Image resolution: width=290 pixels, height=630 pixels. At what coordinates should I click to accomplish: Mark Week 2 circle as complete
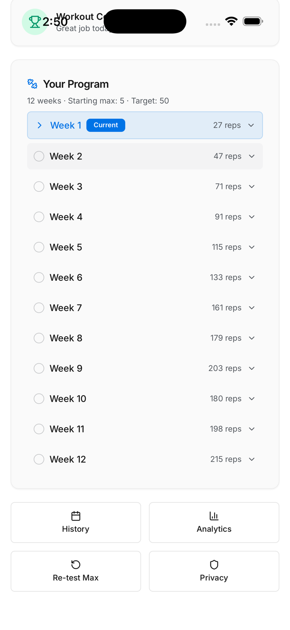pos(39,156)
